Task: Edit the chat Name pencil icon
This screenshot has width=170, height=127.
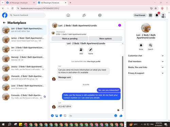Action: [91, 49]
